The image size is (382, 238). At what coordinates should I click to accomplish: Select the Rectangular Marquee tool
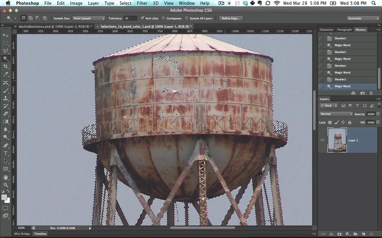6,43
